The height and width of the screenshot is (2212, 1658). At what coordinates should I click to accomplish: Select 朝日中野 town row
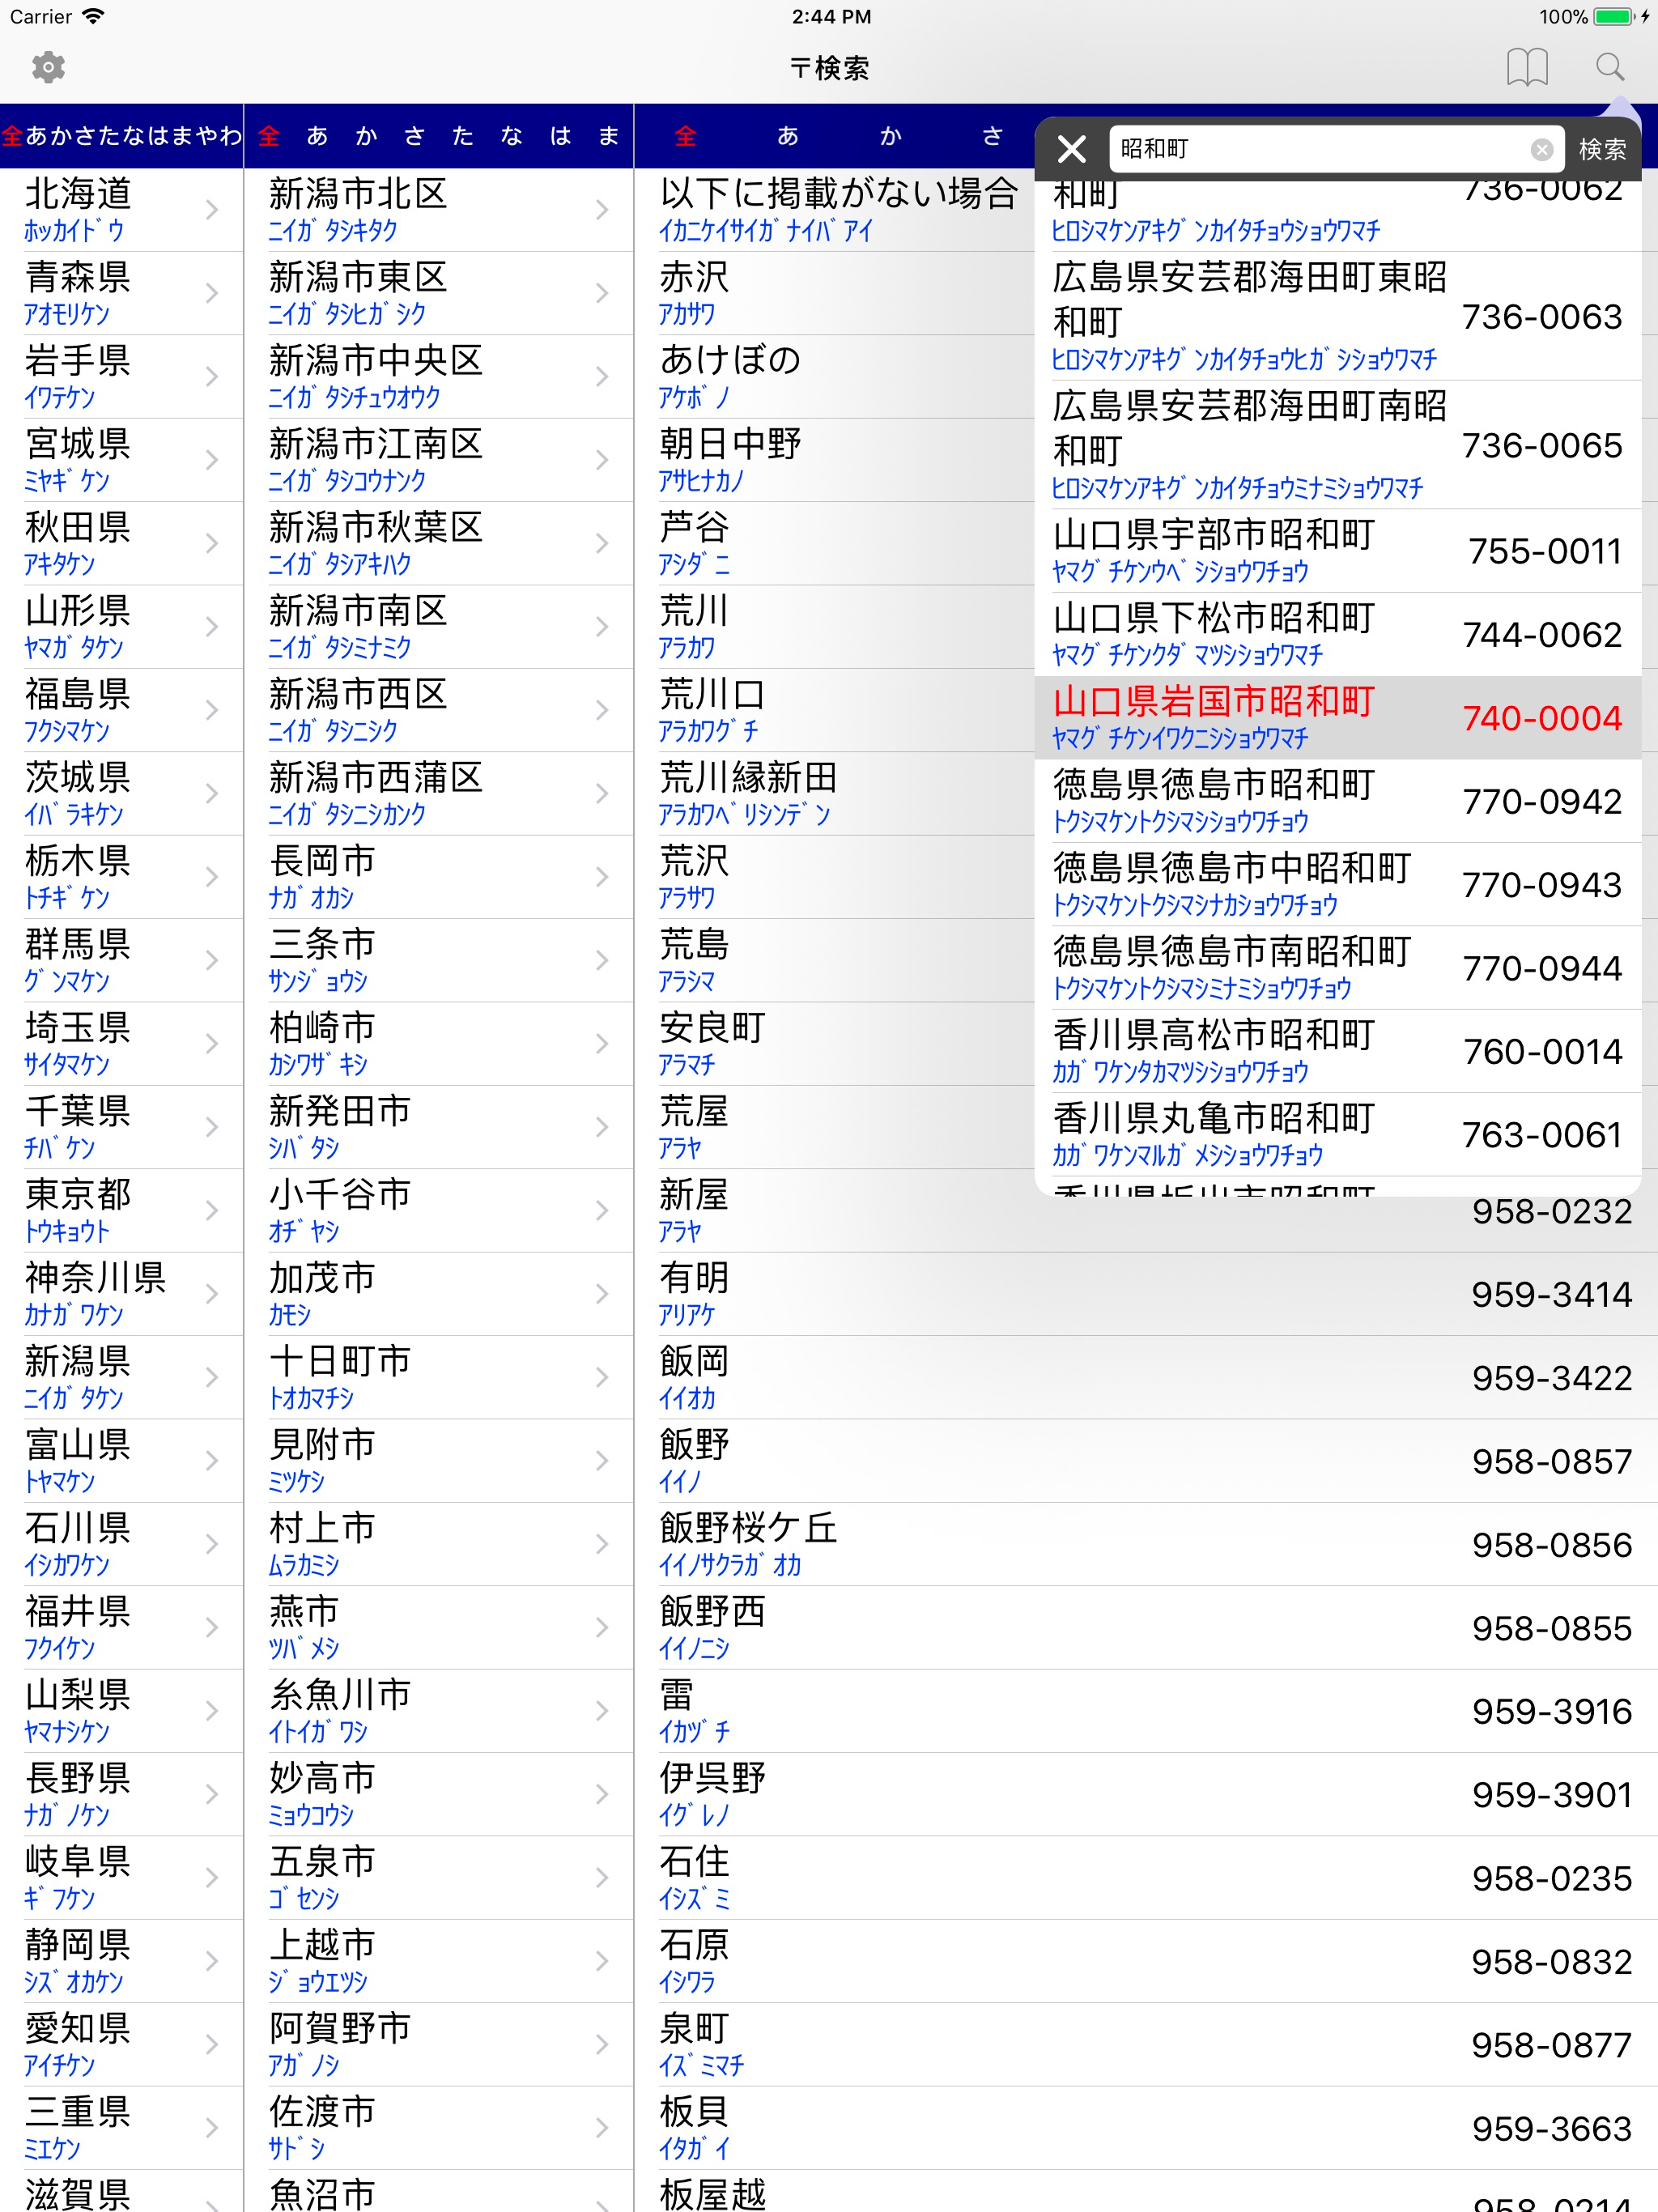(835, 460)
